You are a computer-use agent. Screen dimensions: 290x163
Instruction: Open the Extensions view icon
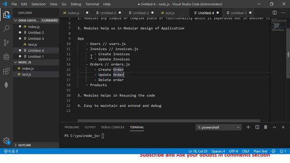pos(6,71)
